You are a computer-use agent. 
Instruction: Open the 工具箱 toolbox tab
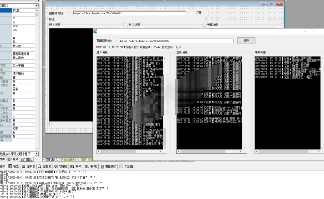click(126, 167)
